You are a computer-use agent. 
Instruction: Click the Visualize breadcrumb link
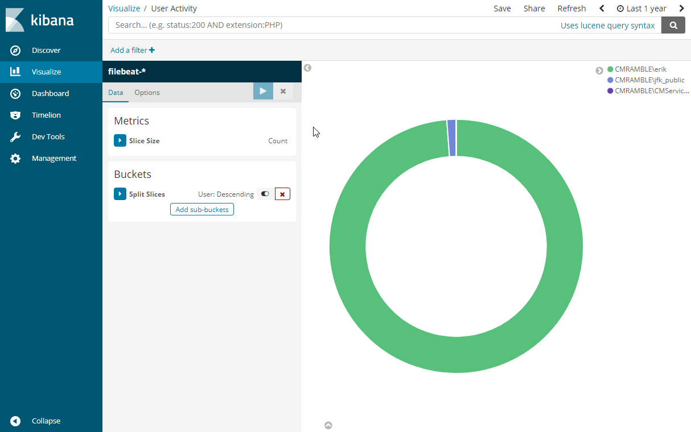pyautogui.click(x=124, y=9)
